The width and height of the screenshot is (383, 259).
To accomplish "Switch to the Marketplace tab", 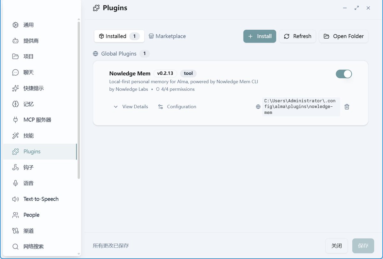I will point(167,36).
